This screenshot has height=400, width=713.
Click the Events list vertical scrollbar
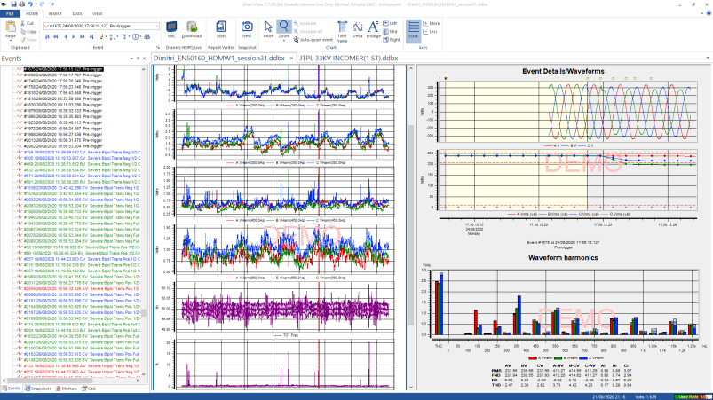click(x=145, y=222)
